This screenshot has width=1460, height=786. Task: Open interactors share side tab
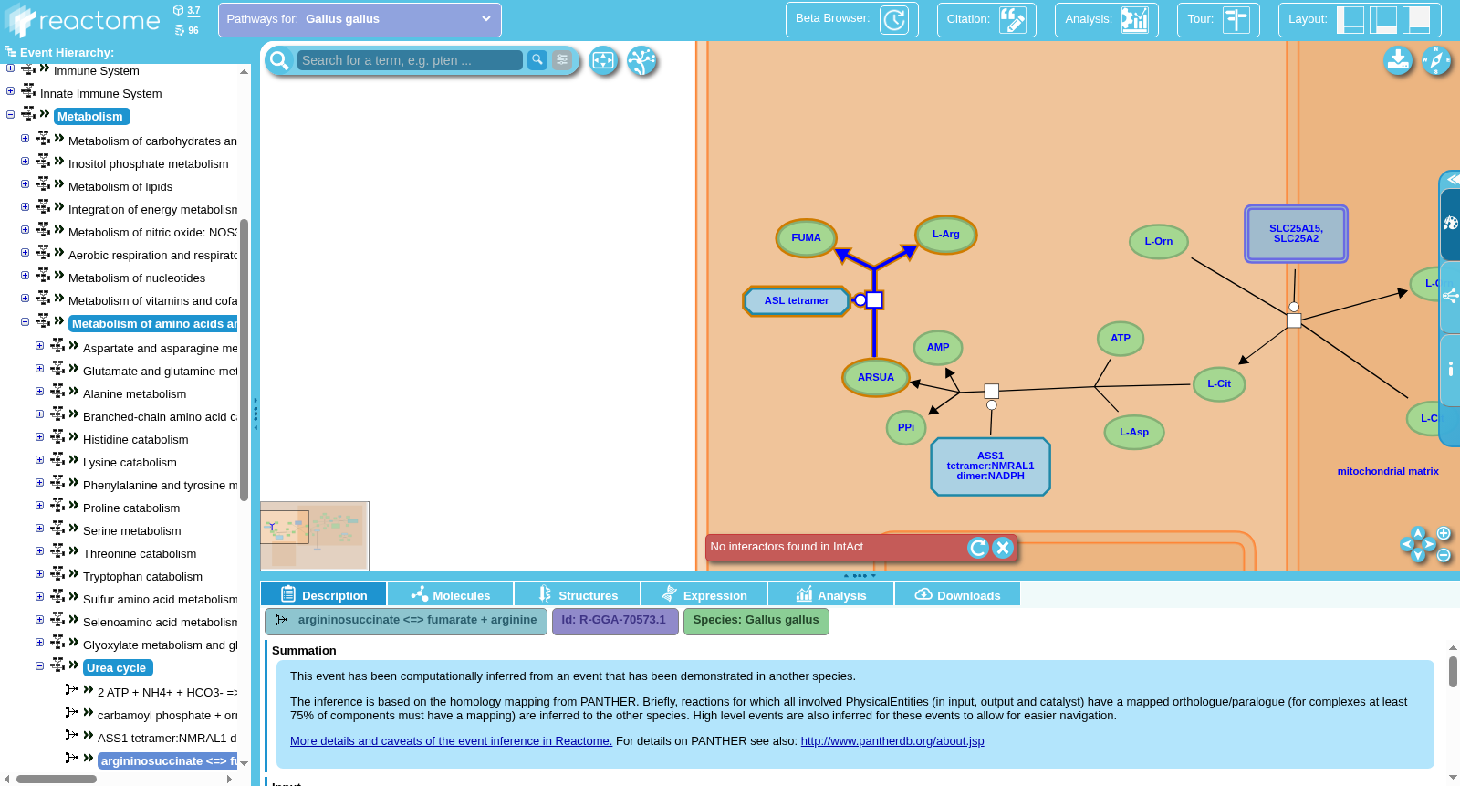[x=1450, y=296]
